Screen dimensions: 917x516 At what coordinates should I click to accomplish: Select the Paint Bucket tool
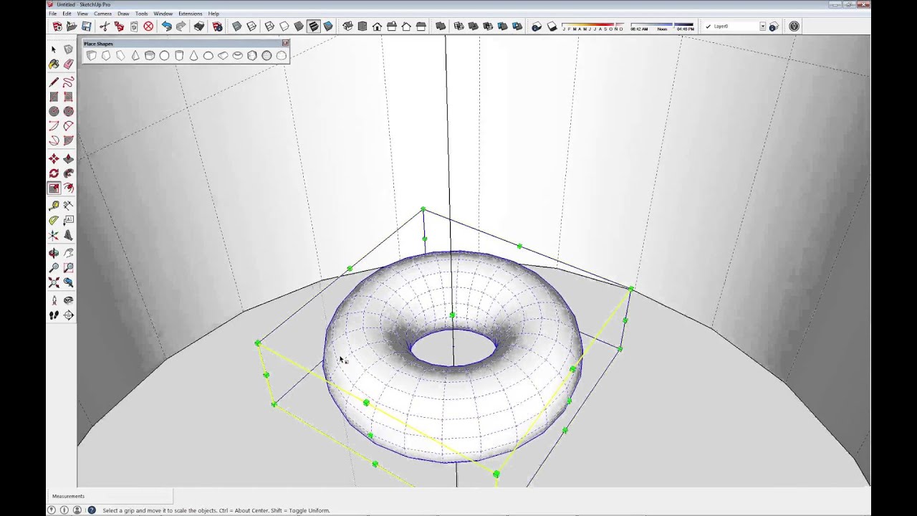pyautogui.click(x=54, y=64)
